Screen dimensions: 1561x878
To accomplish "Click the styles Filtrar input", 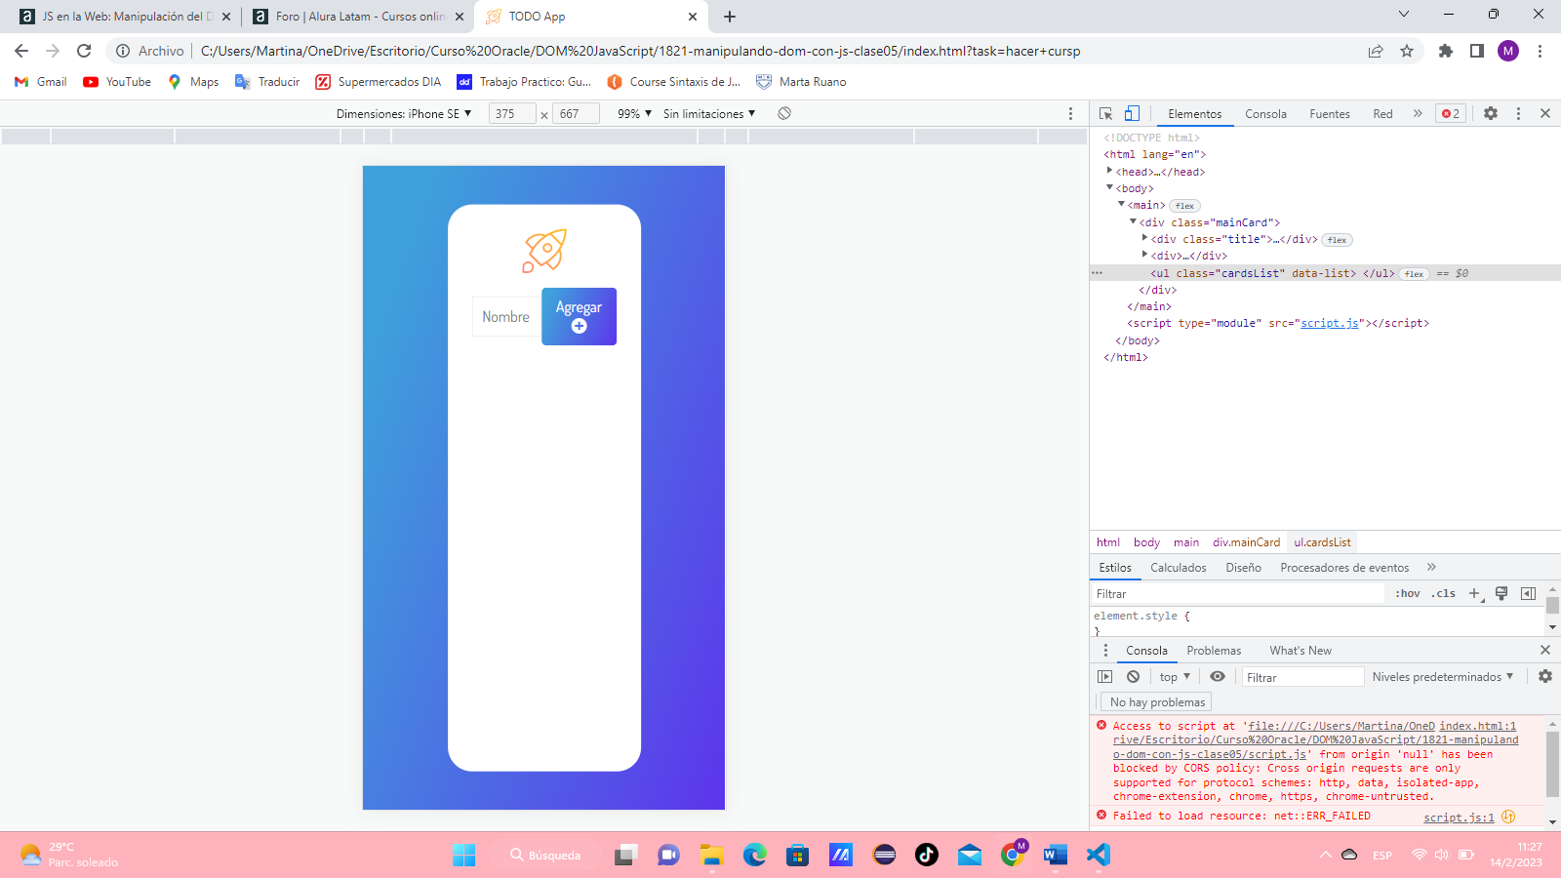I will [x=1238, y=593].
